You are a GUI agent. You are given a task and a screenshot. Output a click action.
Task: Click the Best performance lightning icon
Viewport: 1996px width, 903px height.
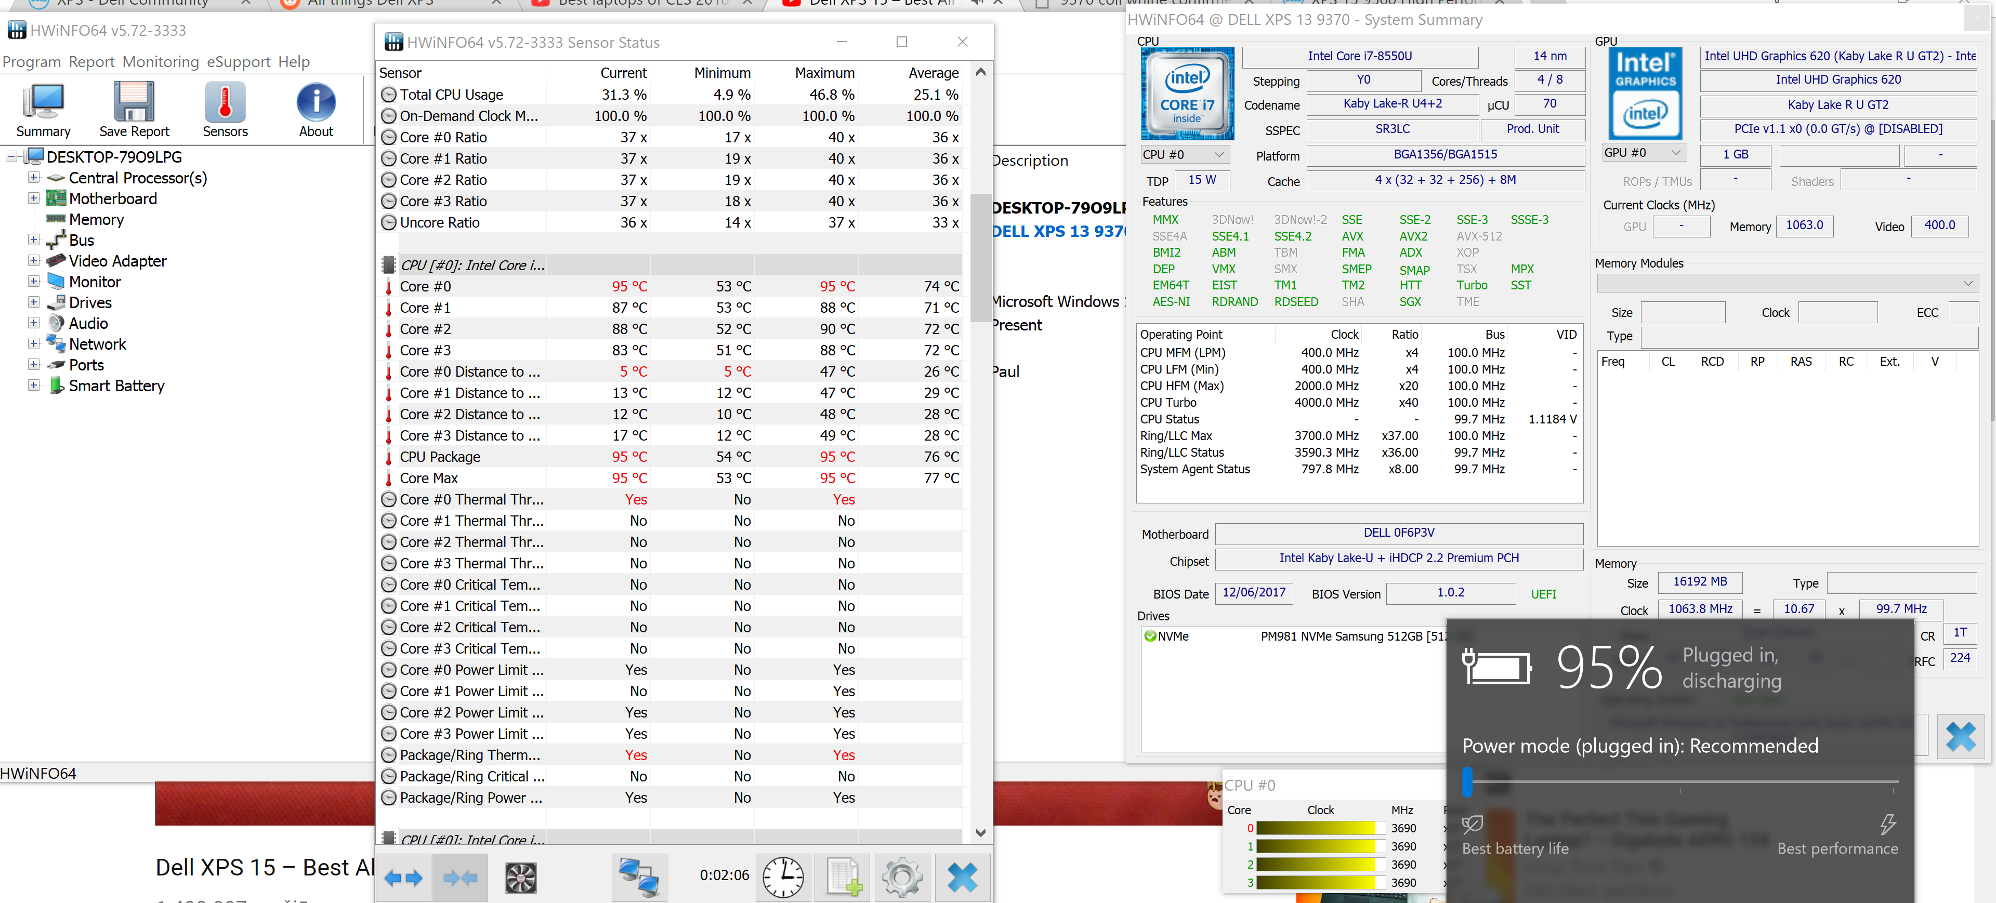pyautogui.click(x=1888, y=824)
